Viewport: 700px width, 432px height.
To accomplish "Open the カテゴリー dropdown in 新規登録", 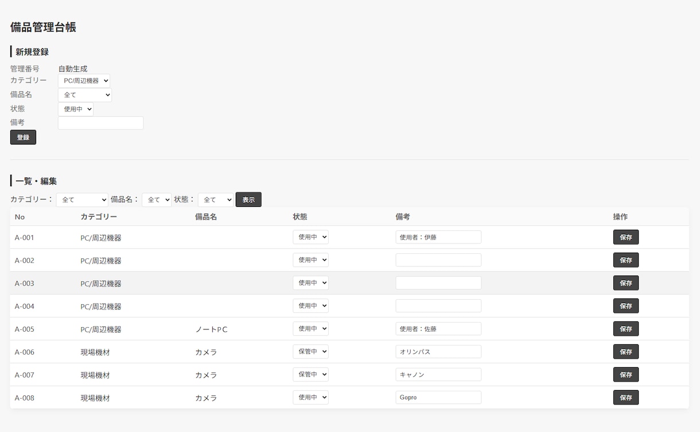I will tap(84, 81).
